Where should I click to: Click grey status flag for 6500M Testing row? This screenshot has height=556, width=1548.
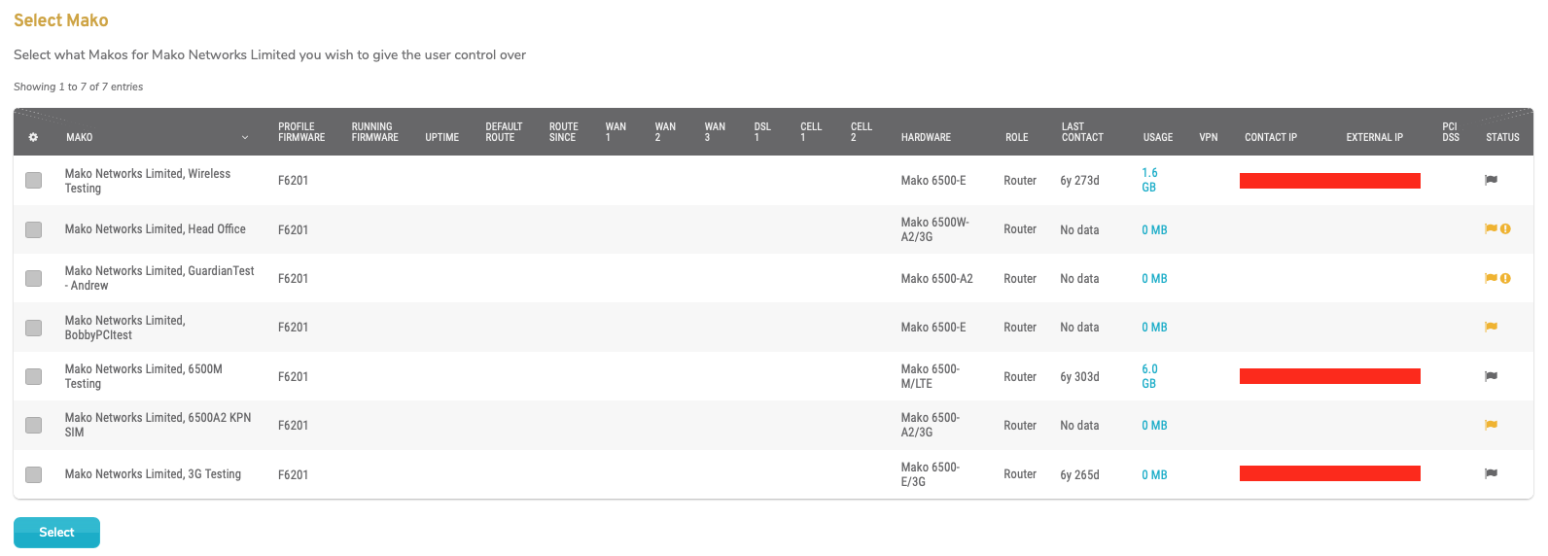[1491, 376]
